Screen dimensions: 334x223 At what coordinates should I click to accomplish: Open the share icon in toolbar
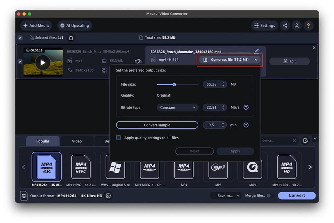[x=285, y=26]
